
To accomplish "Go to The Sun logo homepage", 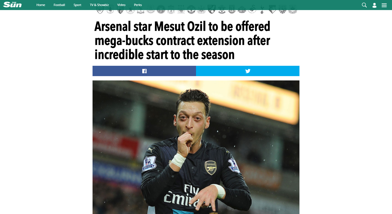I will [12, 4].
